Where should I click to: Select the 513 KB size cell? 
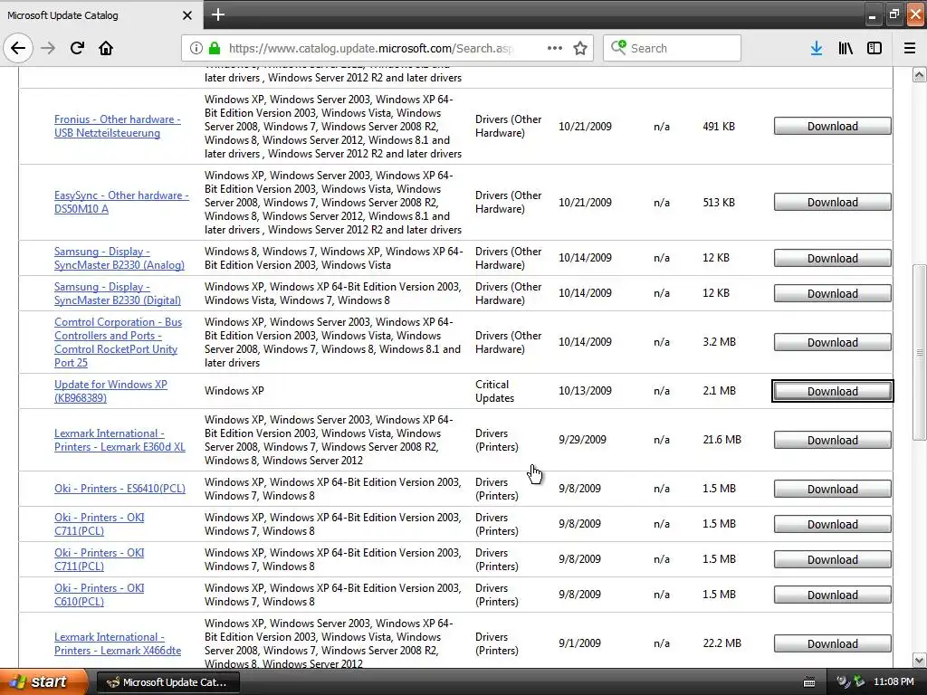pos(718,202)
